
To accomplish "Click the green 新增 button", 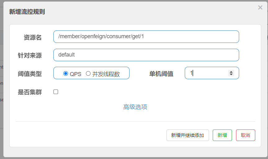I will point(222,135).
